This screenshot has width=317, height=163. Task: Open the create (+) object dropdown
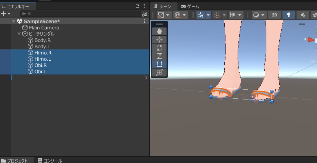point(6,14)
